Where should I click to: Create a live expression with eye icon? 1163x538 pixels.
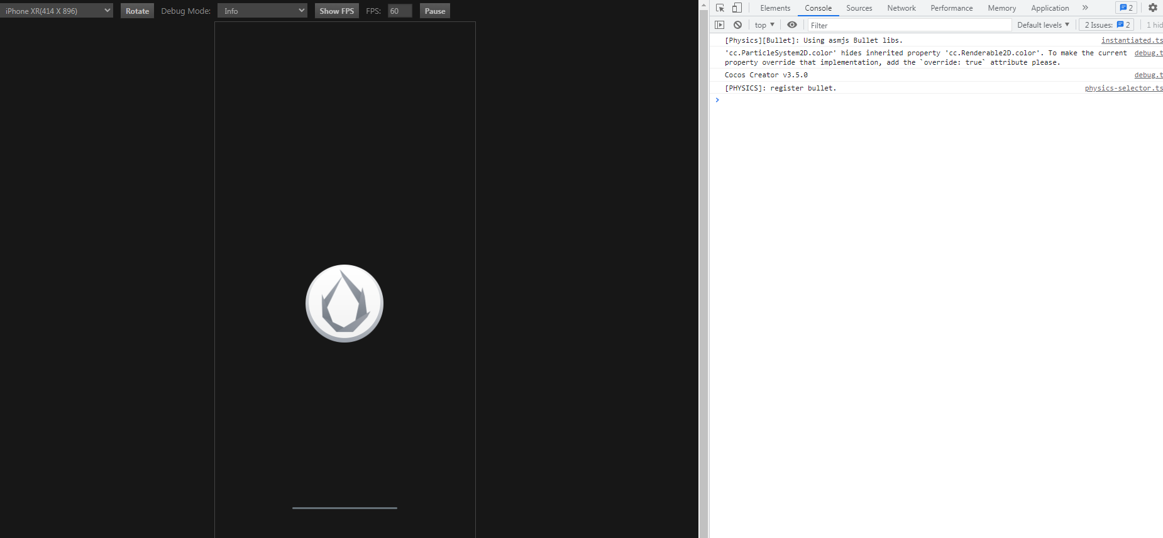tap(792, 25)
